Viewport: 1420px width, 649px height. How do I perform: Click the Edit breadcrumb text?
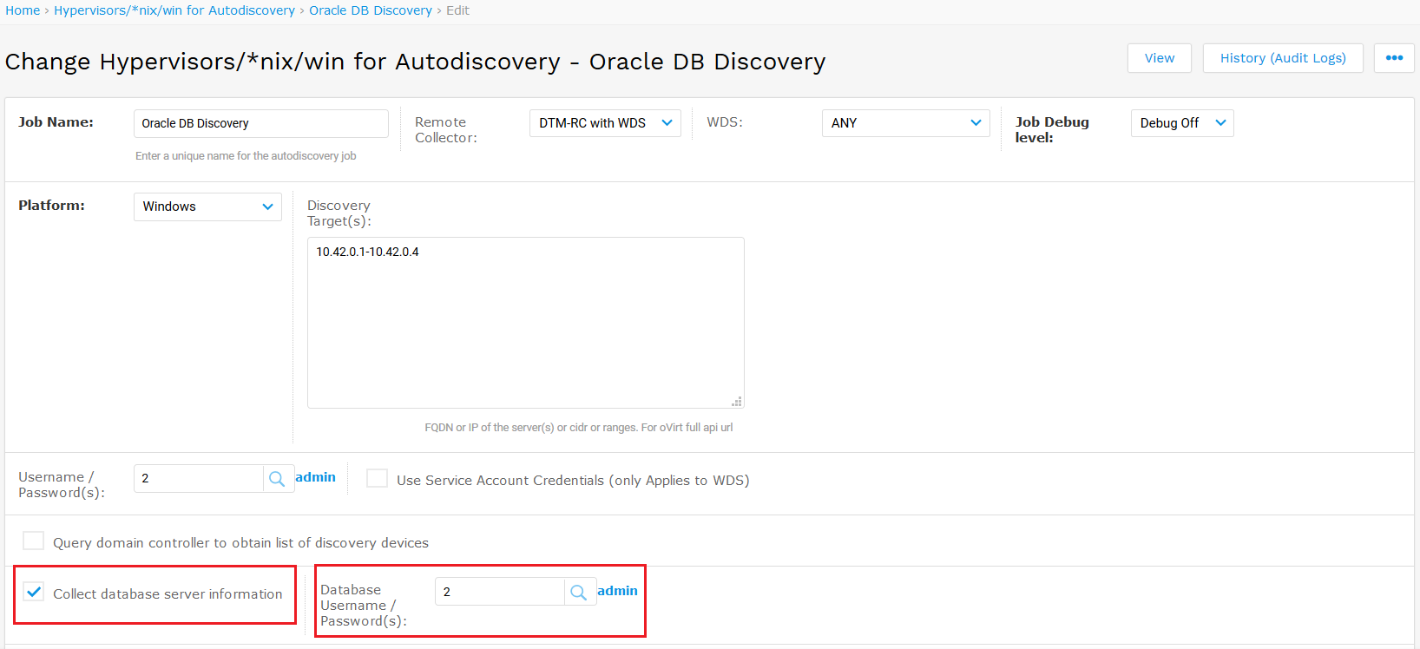(457, 10)
